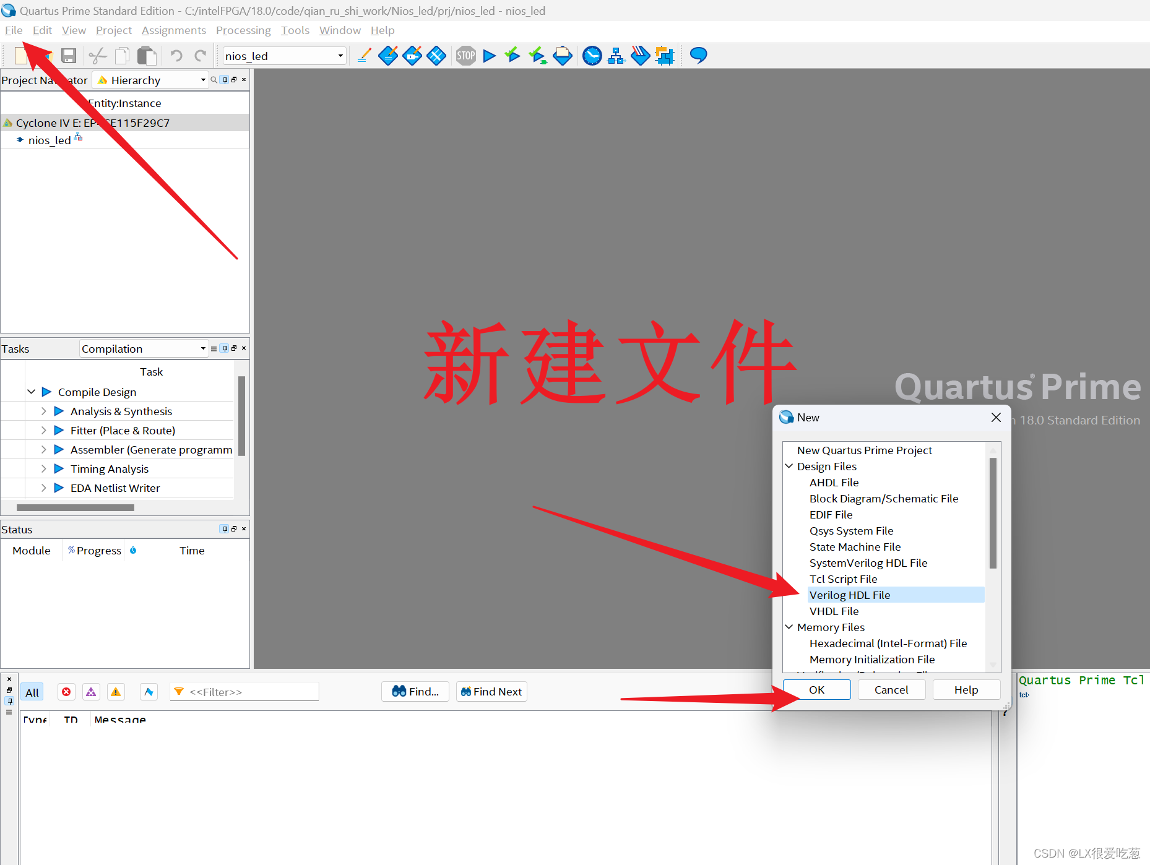Select Tcl Script File entry
This screenshot has width=1150, height=865.
click(x=843, y=579)
